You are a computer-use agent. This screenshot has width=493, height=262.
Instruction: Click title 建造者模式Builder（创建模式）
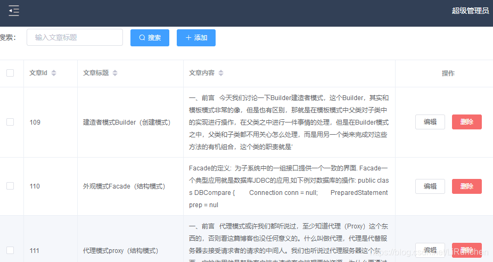tap(127, 122)
